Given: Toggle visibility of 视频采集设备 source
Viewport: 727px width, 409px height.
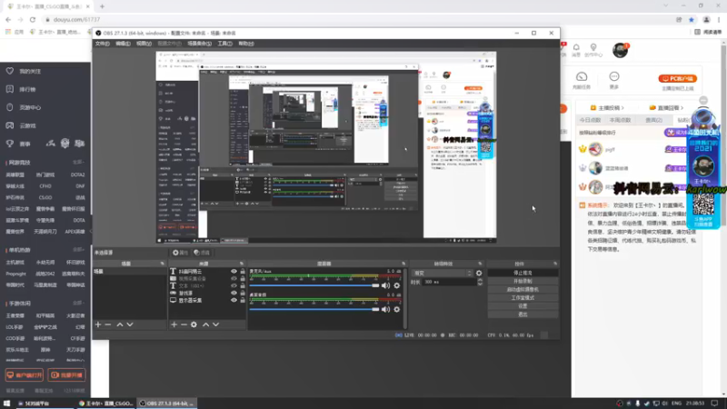Looking at the screenshot, I should click(234, 279).
